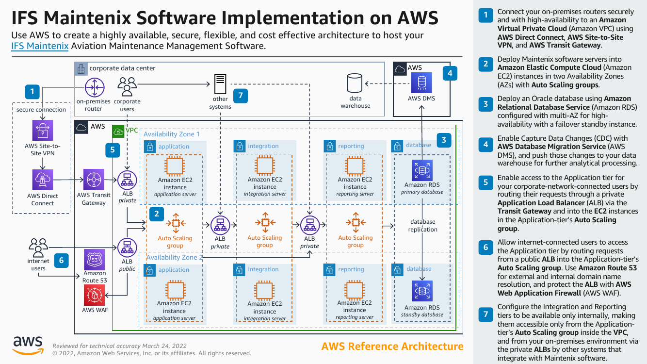The image size is (647, 364).
Task: Click lock icon of application subnet in Zone 2
Action: [150, 269]
